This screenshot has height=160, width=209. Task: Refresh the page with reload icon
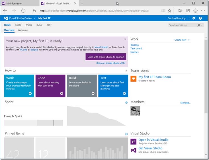23,11
